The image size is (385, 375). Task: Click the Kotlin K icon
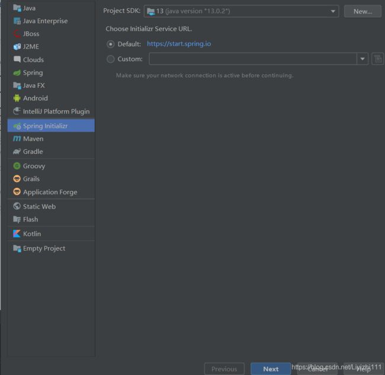pos(17,234)
